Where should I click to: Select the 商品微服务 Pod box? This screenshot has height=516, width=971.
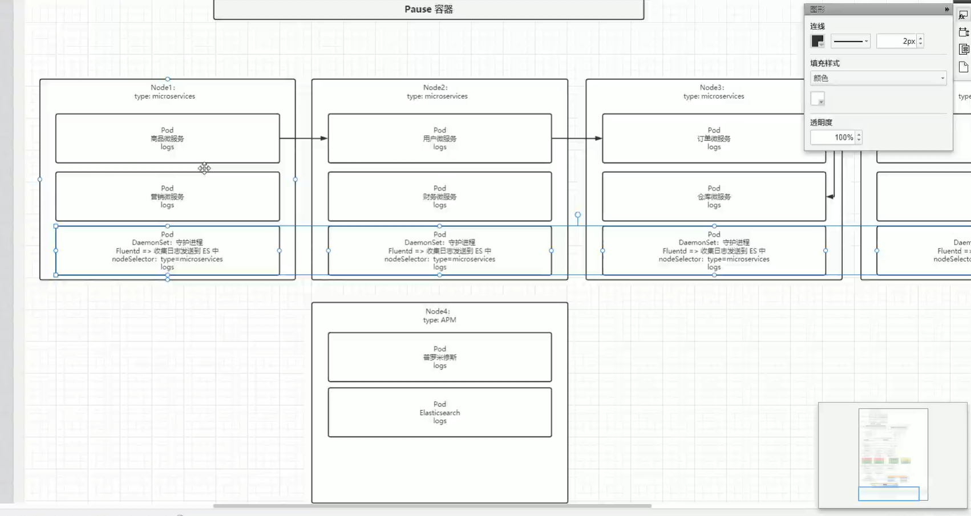point(168,139)
